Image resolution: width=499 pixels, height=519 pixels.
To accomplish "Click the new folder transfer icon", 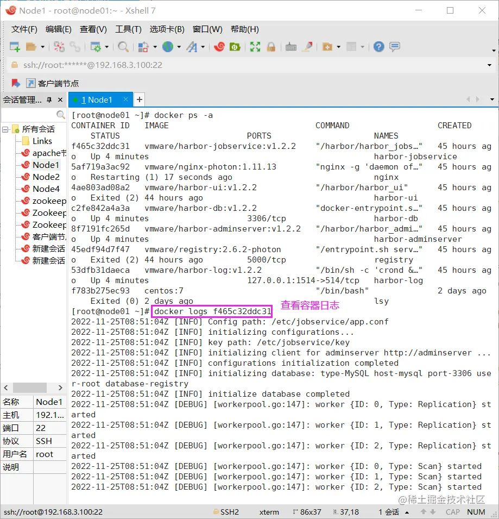I will click(327, 47).
